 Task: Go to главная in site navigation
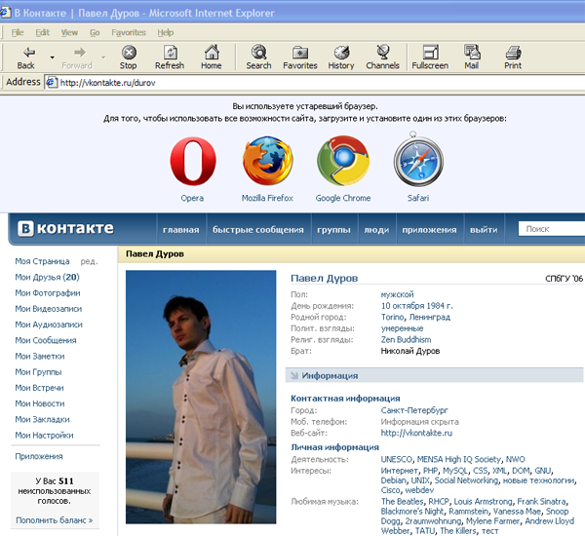(x=181, y=229)
